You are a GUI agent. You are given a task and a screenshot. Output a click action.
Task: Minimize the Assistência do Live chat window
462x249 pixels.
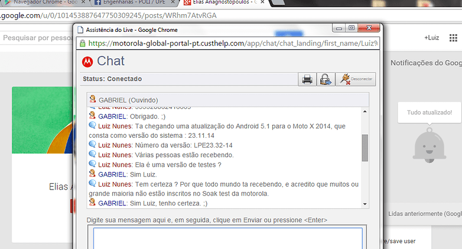point(339,28)
